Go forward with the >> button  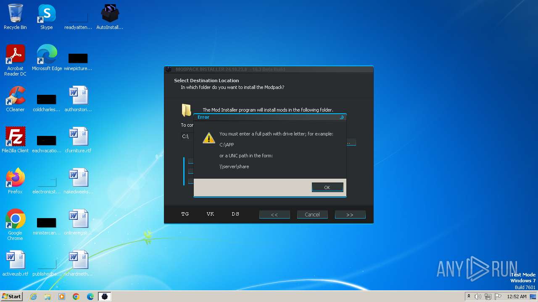click(x=350, y=214)
